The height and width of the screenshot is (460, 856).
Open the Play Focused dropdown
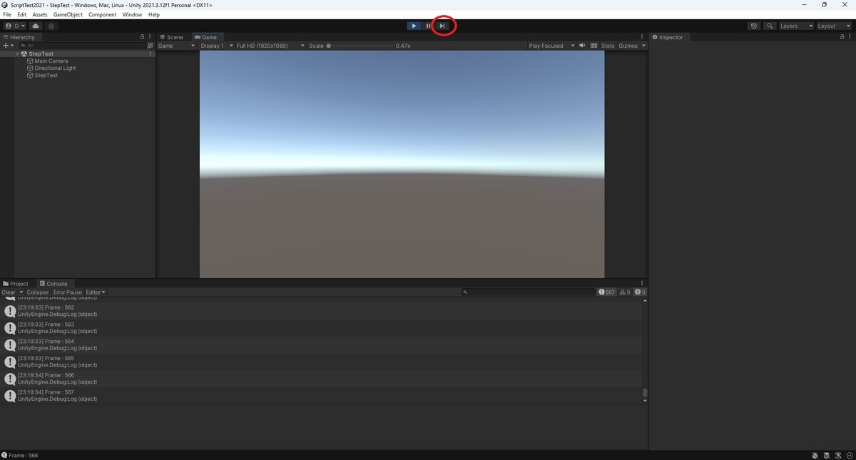tap(551, 46)
